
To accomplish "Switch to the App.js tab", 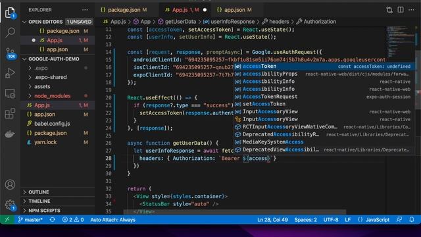I will pyautogui.click(x=186, y=10).
